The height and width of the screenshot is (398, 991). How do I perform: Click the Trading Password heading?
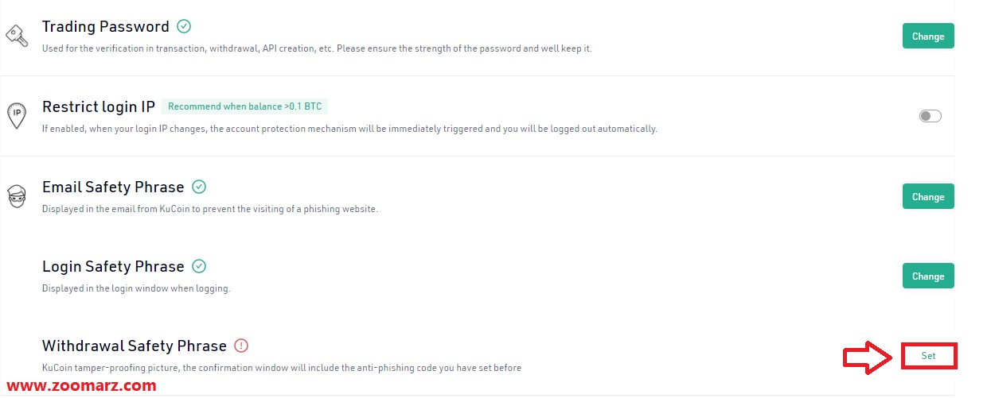106,26
